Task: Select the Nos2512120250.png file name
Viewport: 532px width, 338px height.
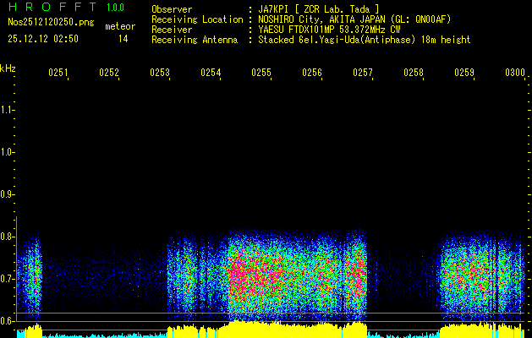Action: (x=44, y=23)
